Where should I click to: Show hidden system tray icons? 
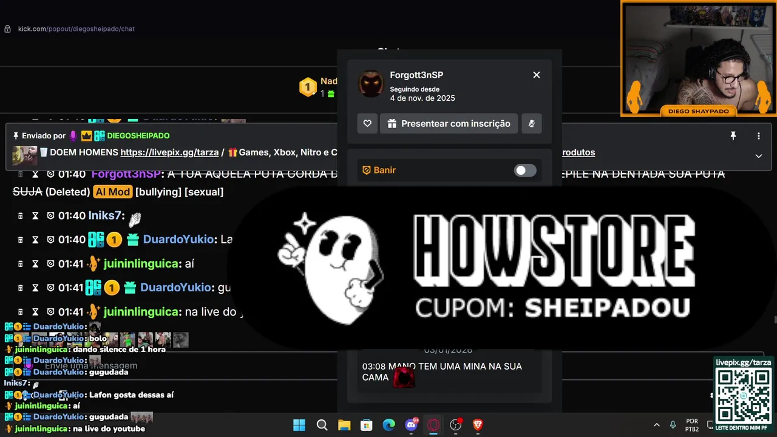[656, 425]
